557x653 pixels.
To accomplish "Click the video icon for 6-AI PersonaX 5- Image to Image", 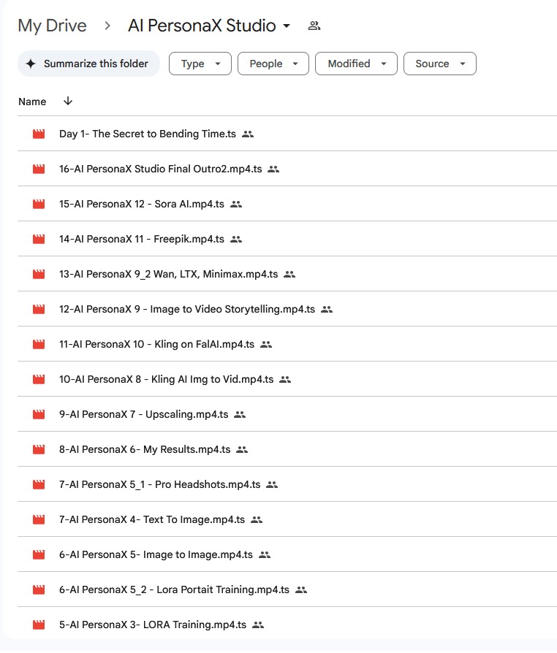I will click(x=39, y=554).
